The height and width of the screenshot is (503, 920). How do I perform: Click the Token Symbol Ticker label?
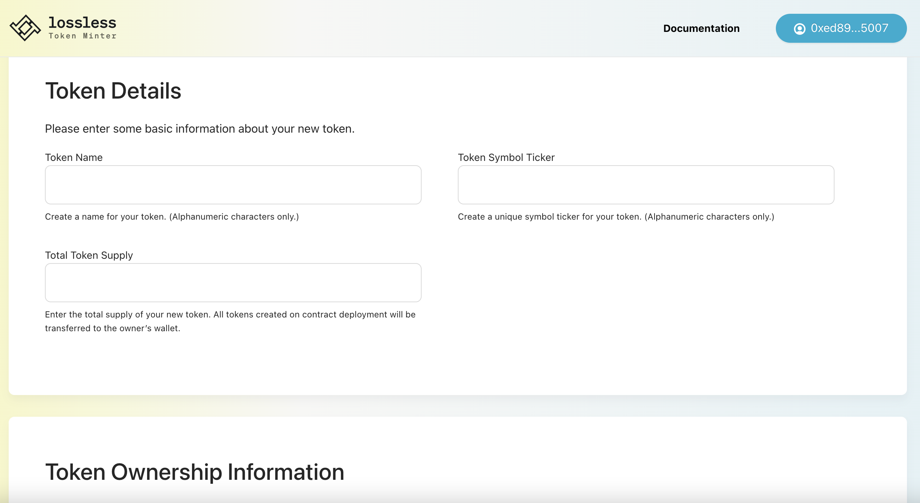pyautogui.click(x=506, y=157)
